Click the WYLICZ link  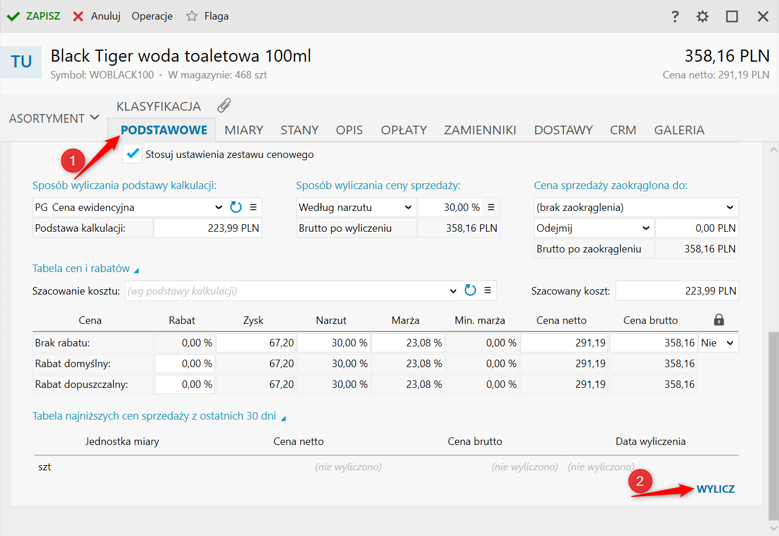[716, 489]
